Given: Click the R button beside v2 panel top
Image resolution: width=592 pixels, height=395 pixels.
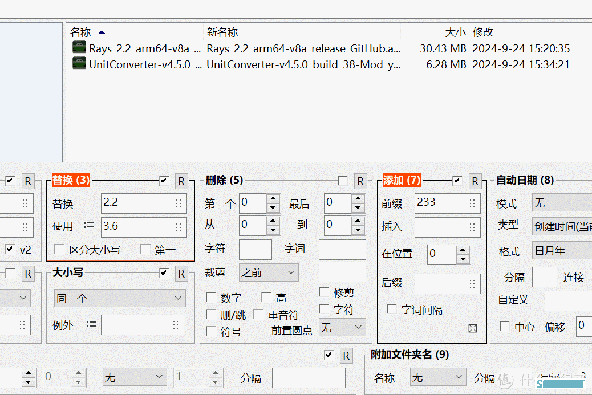Looking at the screenshot, I should (28, 181).
